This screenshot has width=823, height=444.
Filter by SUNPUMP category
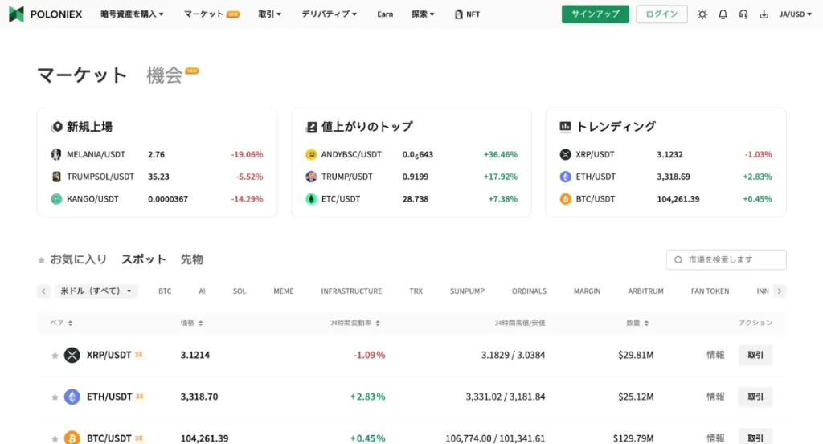click(x=467, y=291)
